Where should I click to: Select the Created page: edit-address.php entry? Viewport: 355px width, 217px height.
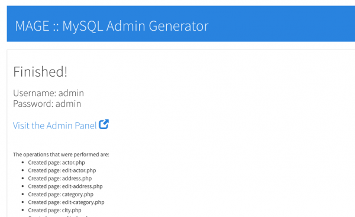tap(65, 186)
